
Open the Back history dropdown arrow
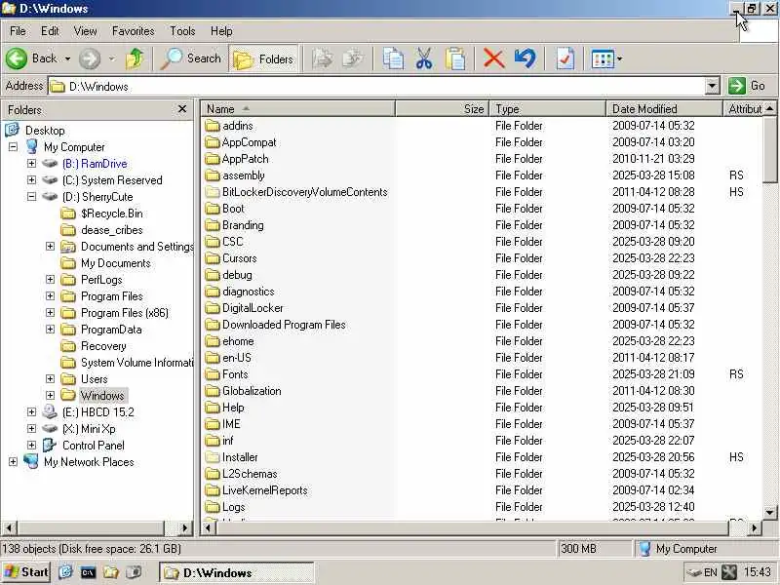click(67, 58)
